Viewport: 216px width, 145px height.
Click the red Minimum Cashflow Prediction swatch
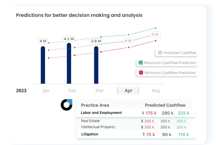coord(141,73)
